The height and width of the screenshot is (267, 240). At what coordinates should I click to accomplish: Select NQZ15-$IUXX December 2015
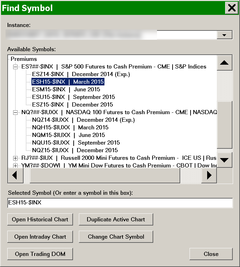coord(75,150)
